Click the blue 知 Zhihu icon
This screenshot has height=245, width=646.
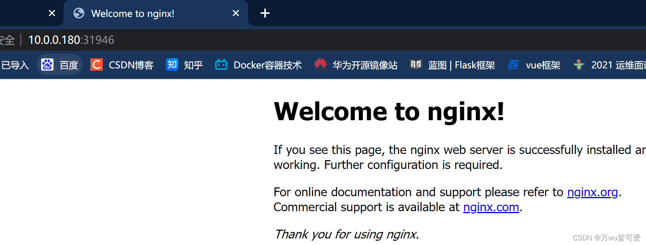click(172, 65)
